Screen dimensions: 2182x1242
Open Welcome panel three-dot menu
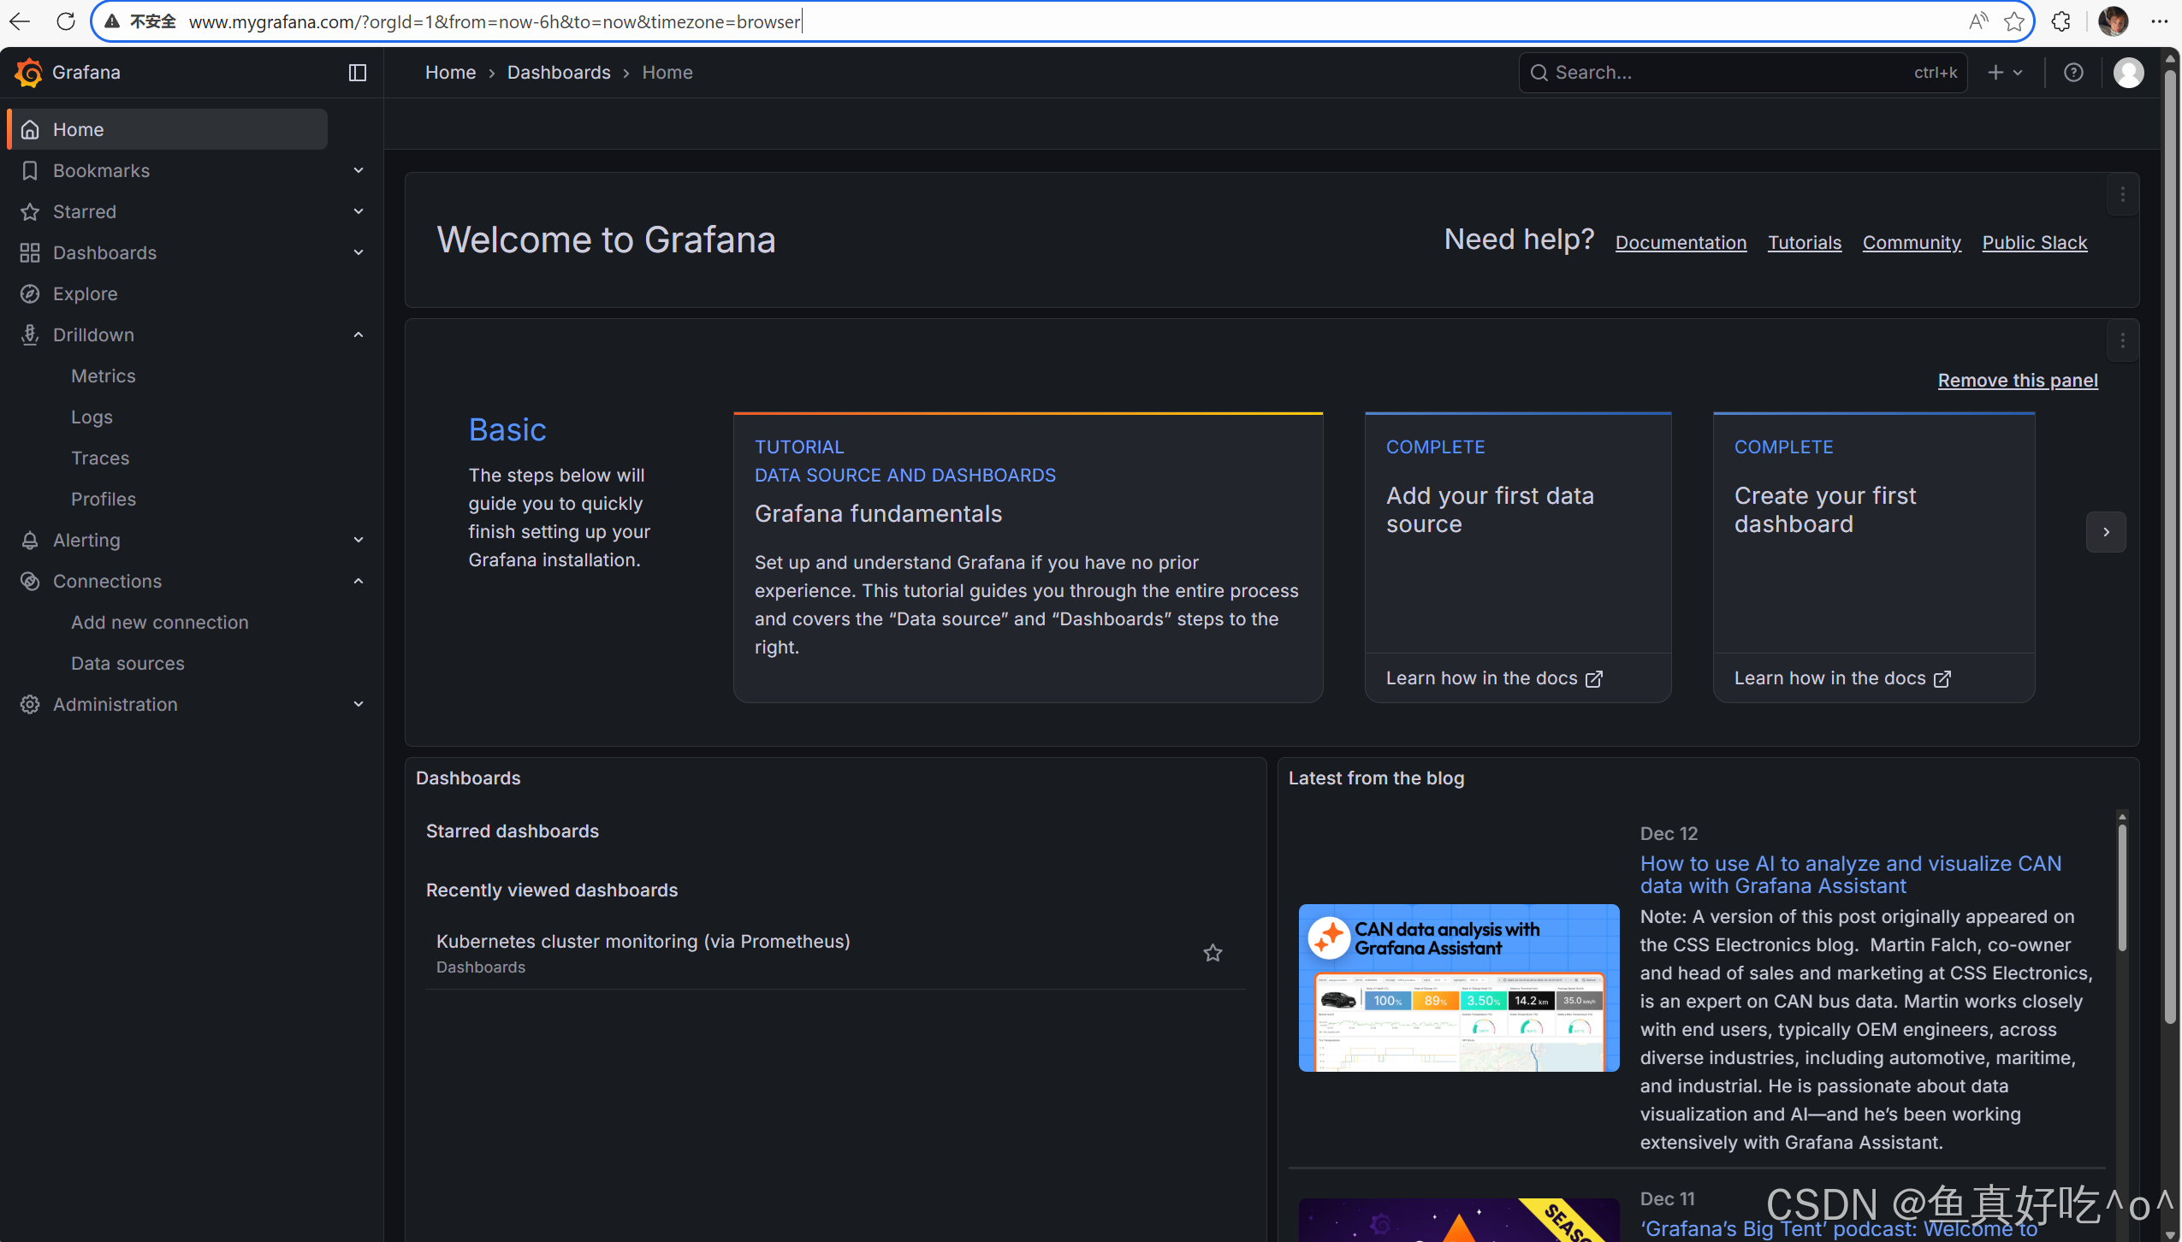tap(2122, 195)
